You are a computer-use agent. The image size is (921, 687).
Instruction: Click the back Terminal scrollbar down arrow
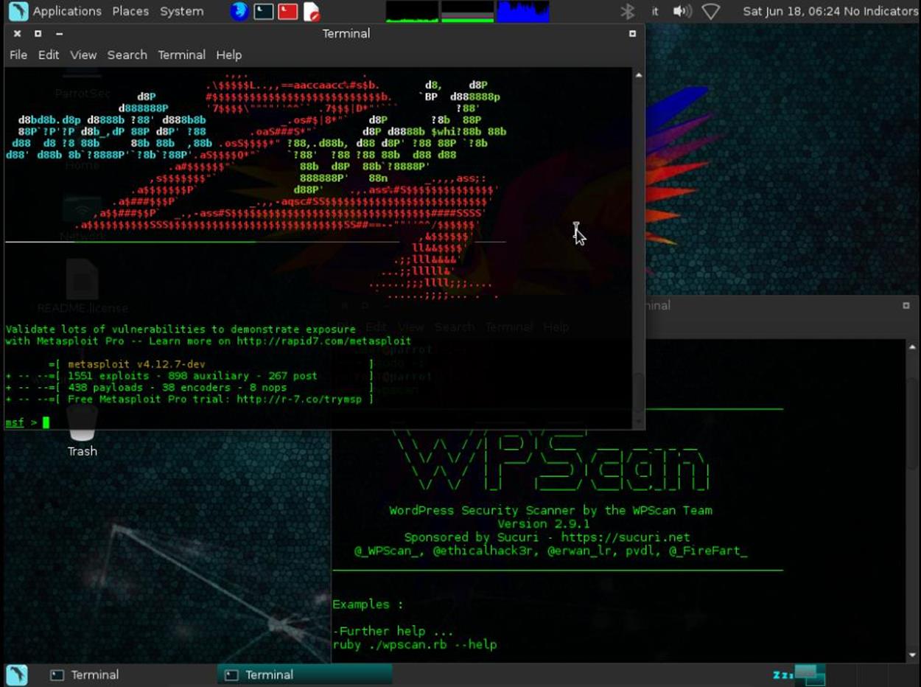913,655
